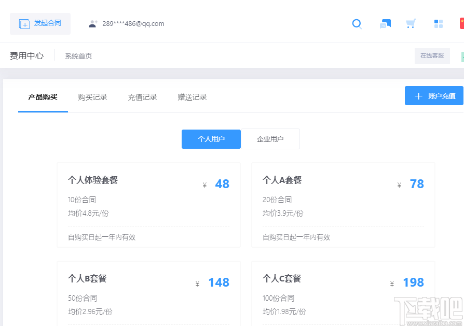The height and width of the screenshot is (326, 464).
Task: Click the red notification icon at top right
Action: point(461,23)
